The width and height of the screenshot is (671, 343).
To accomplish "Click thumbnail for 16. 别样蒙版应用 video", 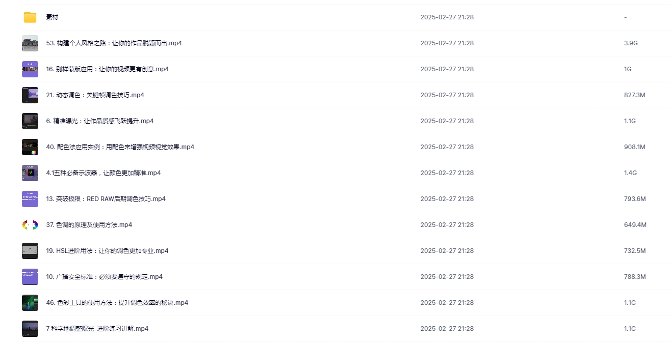I will point(30,69).
